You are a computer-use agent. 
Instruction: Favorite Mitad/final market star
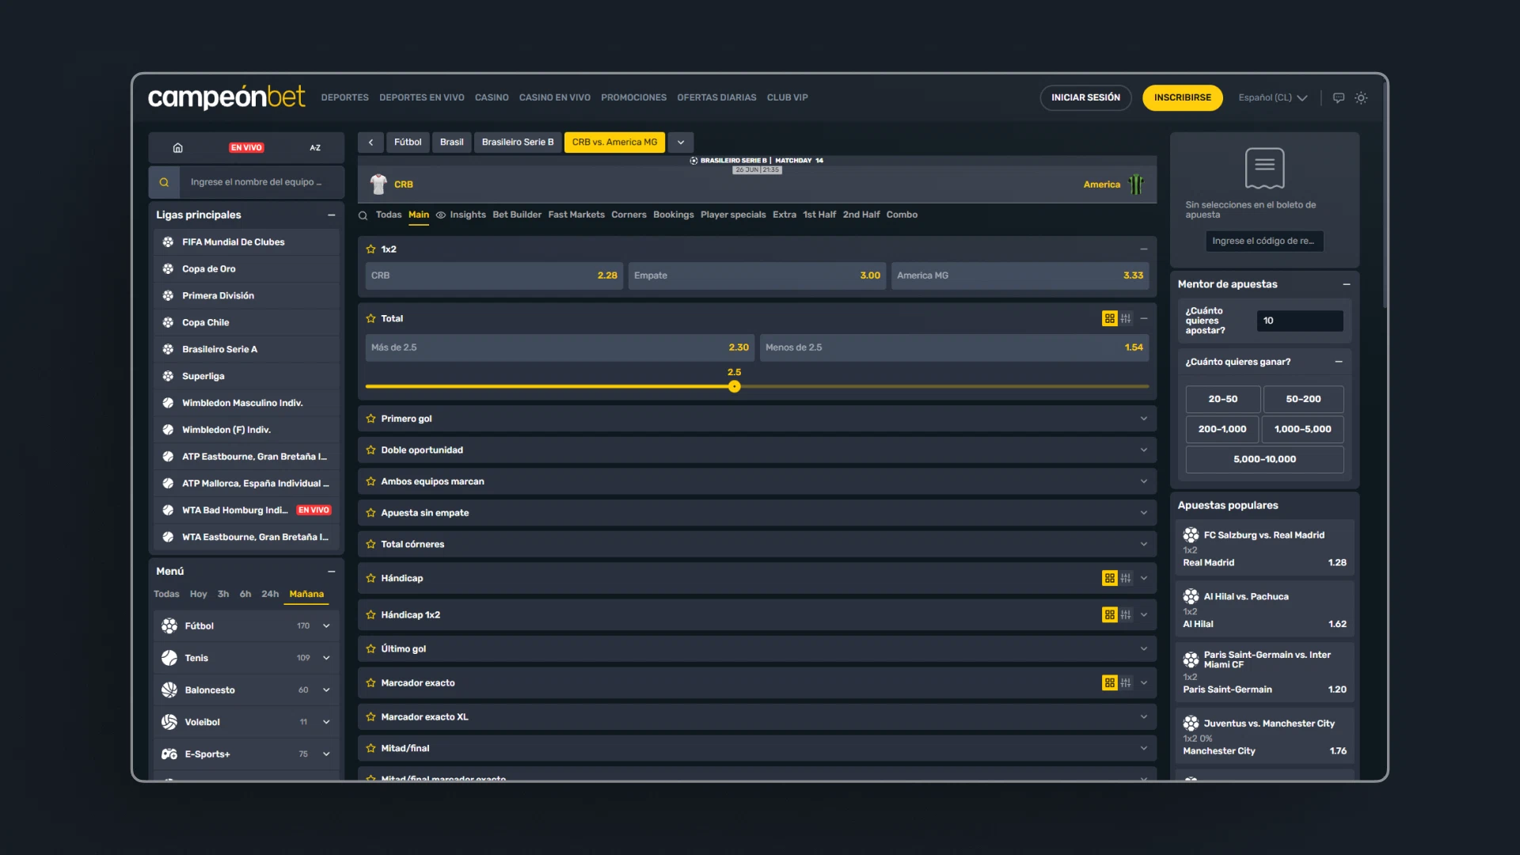click(370, 748)
